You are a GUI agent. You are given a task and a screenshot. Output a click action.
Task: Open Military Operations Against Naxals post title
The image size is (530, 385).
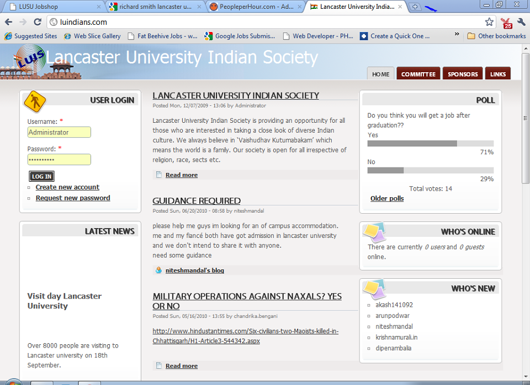[x=247, y=301]
